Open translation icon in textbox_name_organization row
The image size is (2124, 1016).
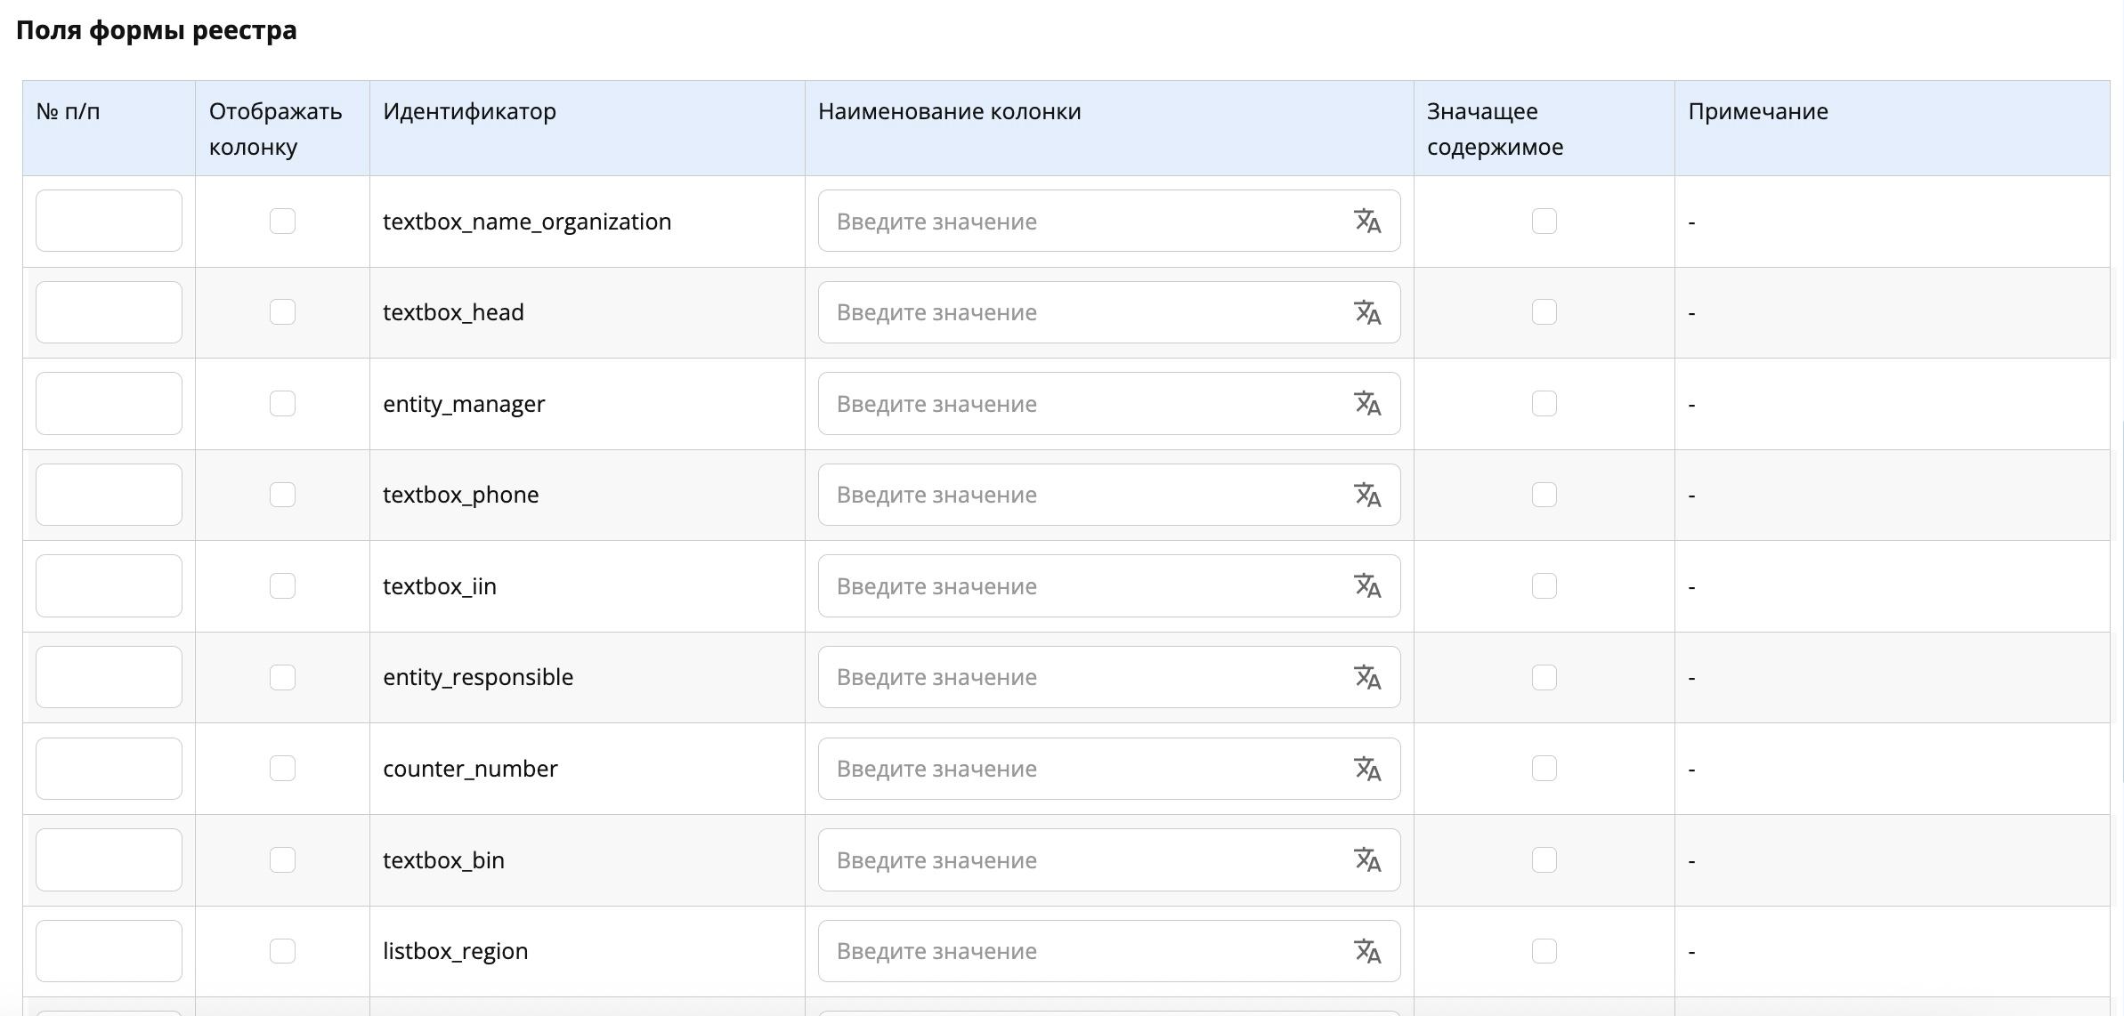point(1367,221)
